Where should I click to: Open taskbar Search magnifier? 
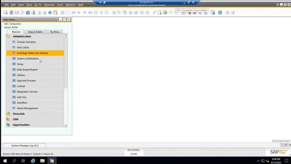click(14, 161)
